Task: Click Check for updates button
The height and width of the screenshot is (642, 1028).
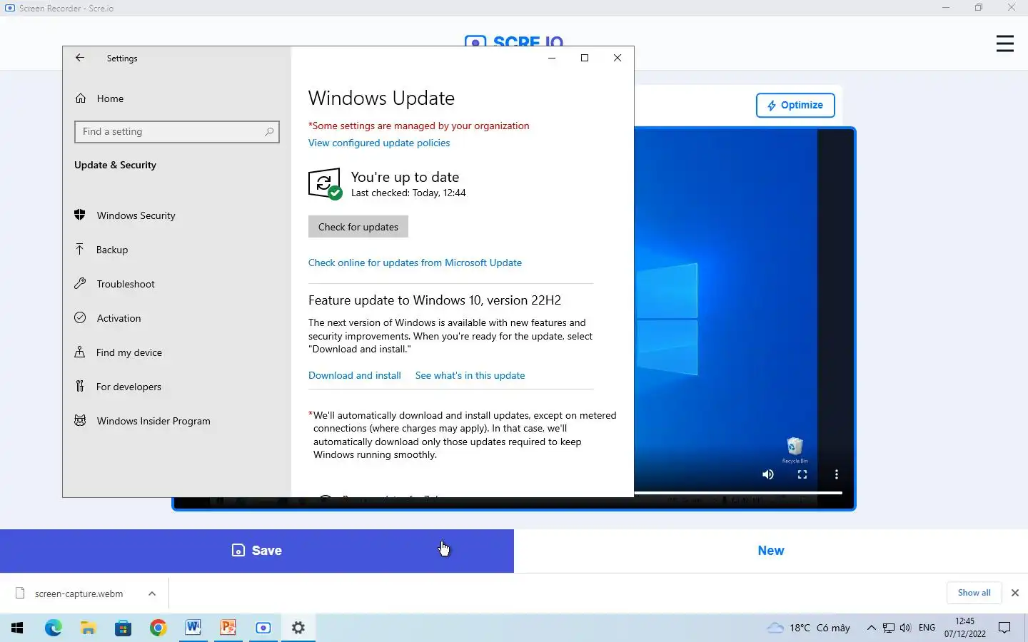Action: (x=358, y=227)
